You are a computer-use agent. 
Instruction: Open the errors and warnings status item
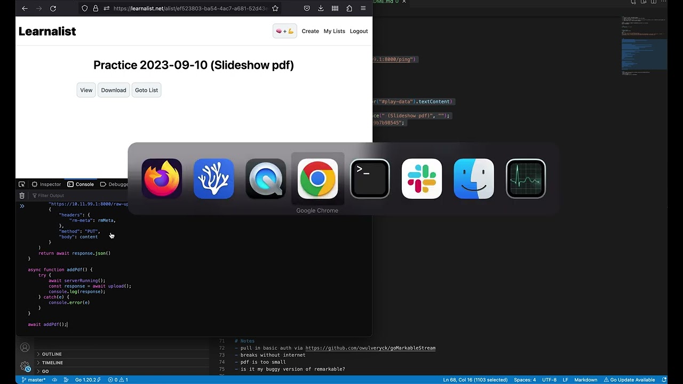[118, 380]
